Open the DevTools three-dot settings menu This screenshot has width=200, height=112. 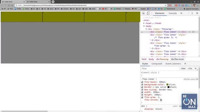tap(192, 13)
